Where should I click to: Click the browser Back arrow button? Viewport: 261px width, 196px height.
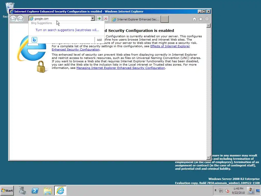tap(13, 18)
